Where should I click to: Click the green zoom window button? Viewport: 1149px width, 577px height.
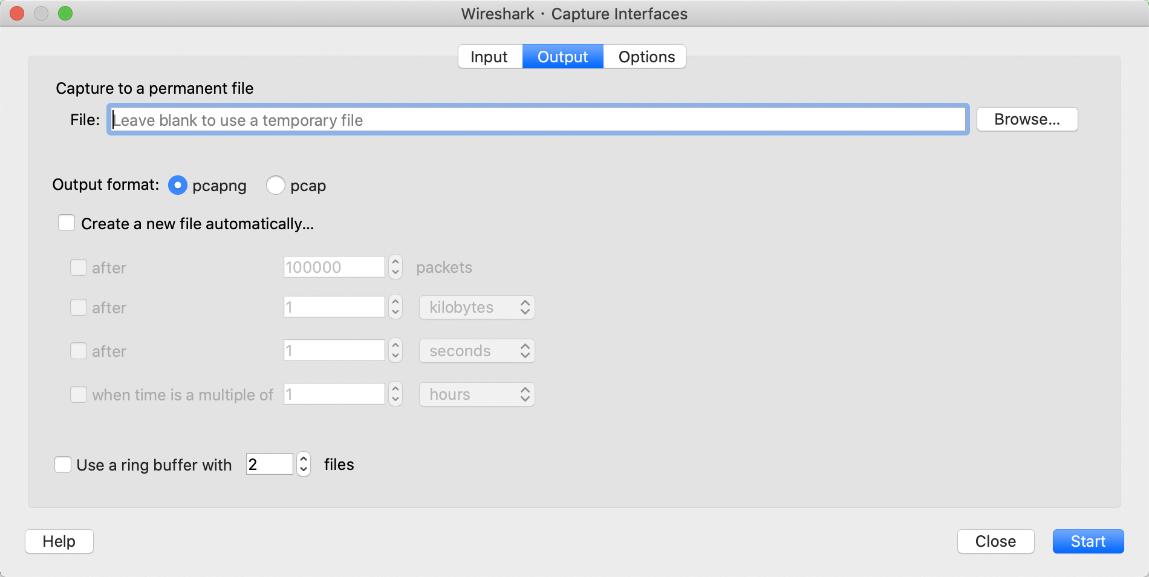pyautogui.click(x=65, y=13)
